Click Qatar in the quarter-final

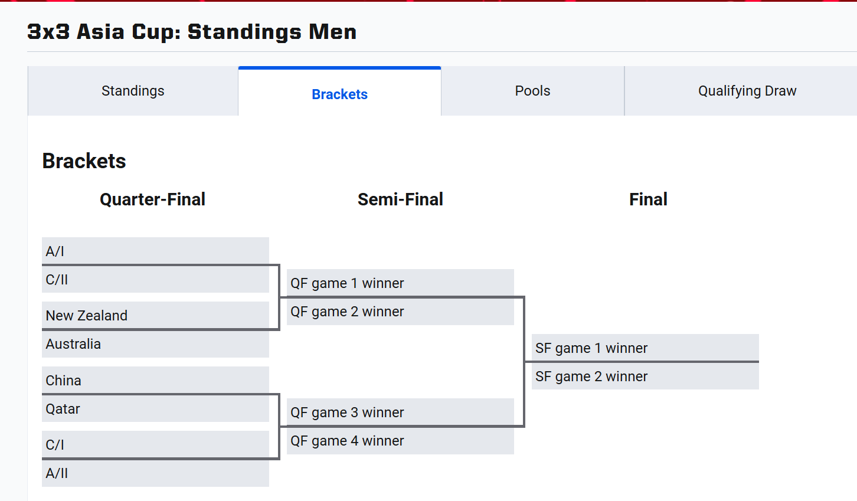click(x=155, y=409)
